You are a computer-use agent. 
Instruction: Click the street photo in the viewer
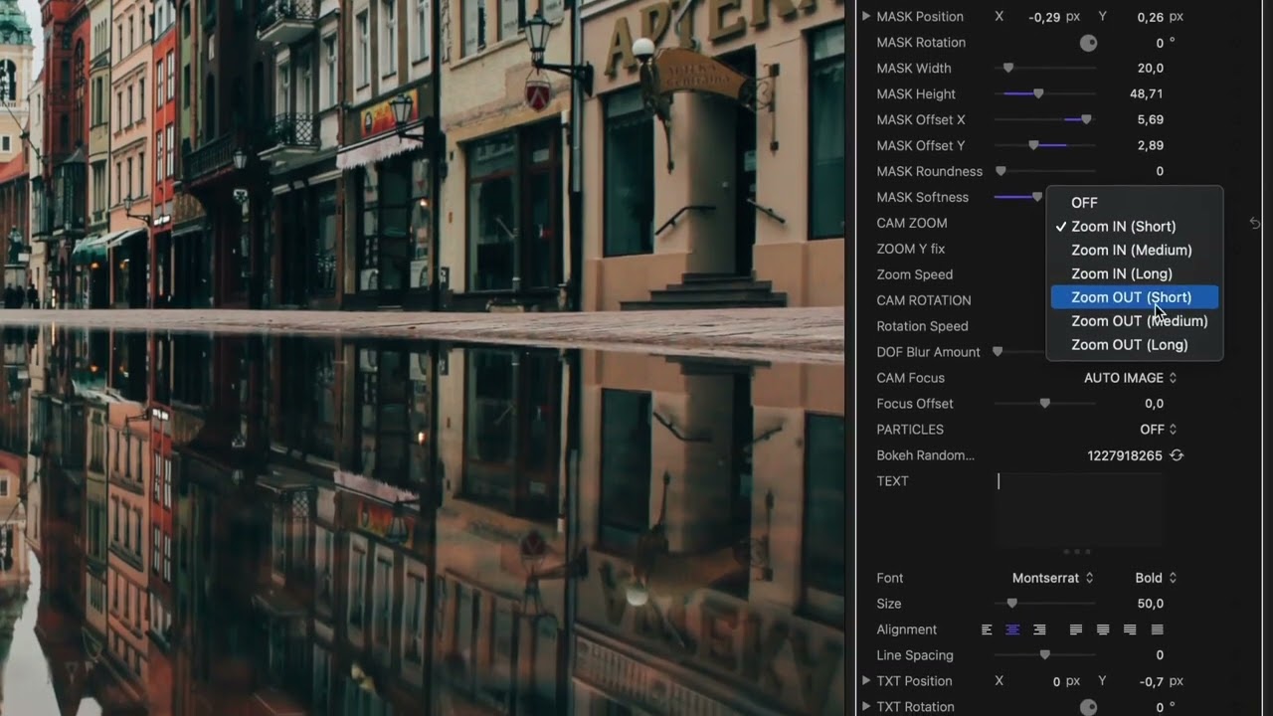pos(422,358)
